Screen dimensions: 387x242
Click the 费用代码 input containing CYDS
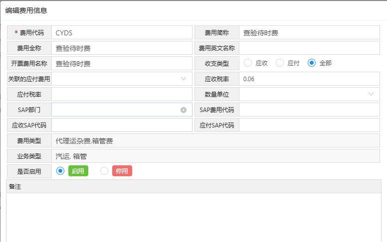(x=121, y=33)
